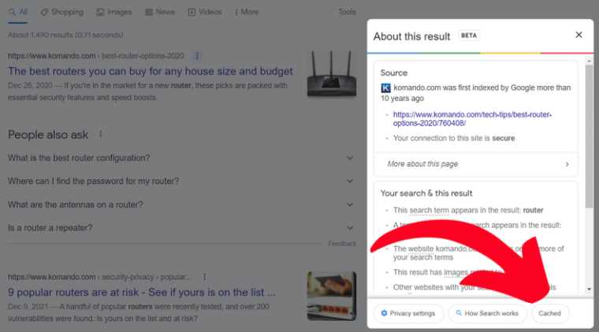Click the panel vertical scrollbar thumb
Image resolution: width=599 pixels, height=332 pixels.
[x=589, y=136]
